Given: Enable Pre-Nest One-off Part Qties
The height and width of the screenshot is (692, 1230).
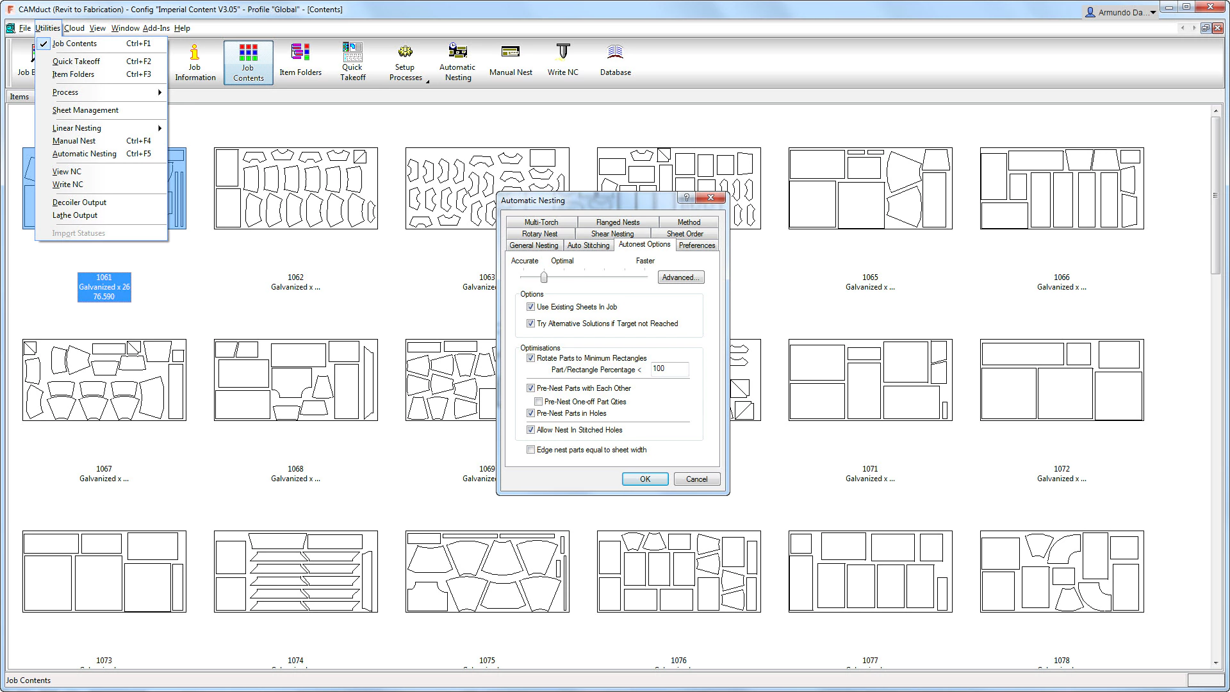Looking at the screenshot, I should (538, 402).
